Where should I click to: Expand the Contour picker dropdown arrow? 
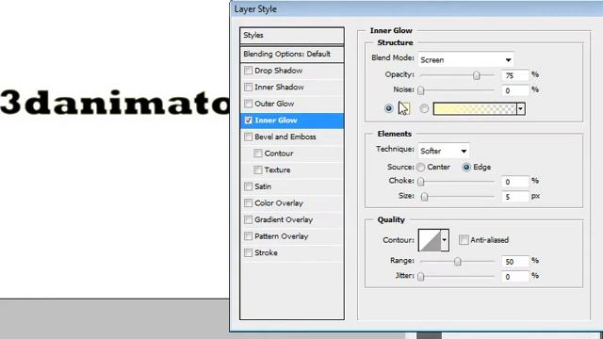click(445, 240)
